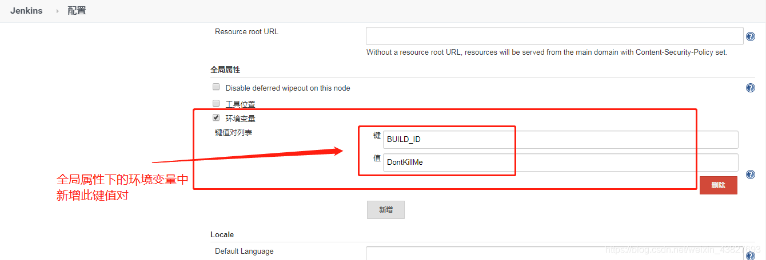The height and width of the screenshot is (260, 766).
Task: Click the 键 field containing BUILD_ID
Action: click(x=561, y=140)
